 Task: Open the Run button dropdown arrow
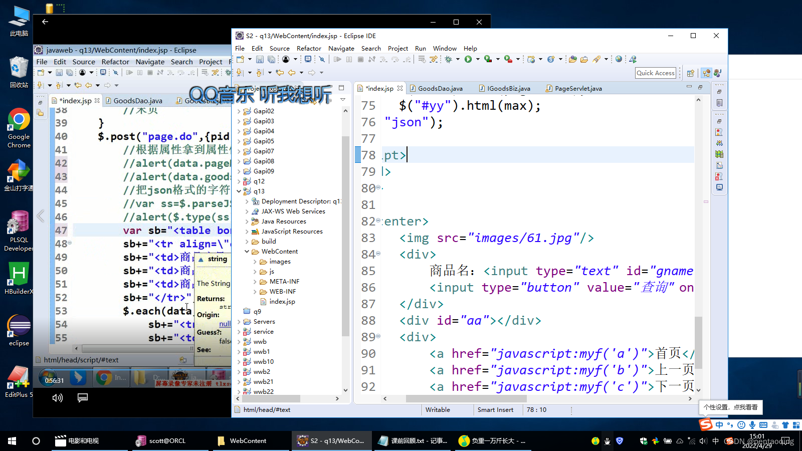point(478,59)
